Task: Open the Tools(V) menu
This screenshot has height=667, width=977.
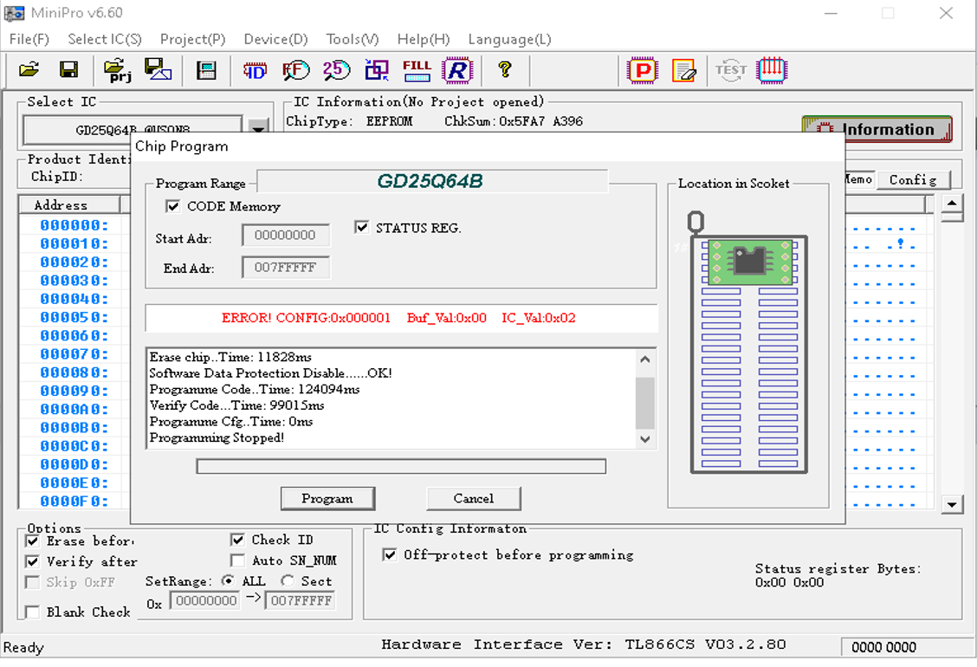Action: 352,39
